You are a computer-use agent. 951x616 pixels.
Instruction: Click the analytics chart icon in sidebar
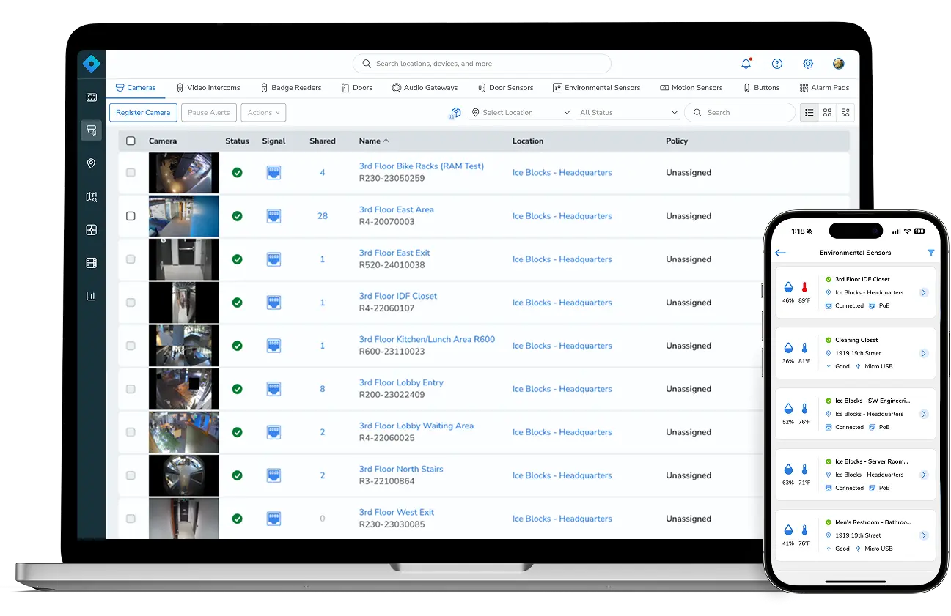point(91,296)
